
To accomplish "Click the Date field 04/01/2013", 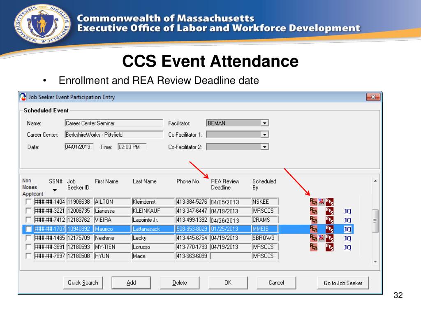I will pyautogui.click(x=79, y=147).
